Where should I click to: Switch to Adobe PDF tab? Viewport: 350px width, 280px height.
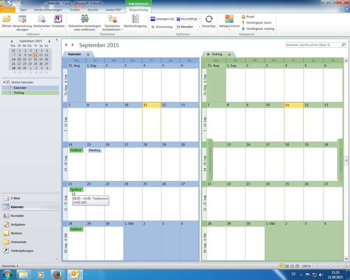click(113, 10)
